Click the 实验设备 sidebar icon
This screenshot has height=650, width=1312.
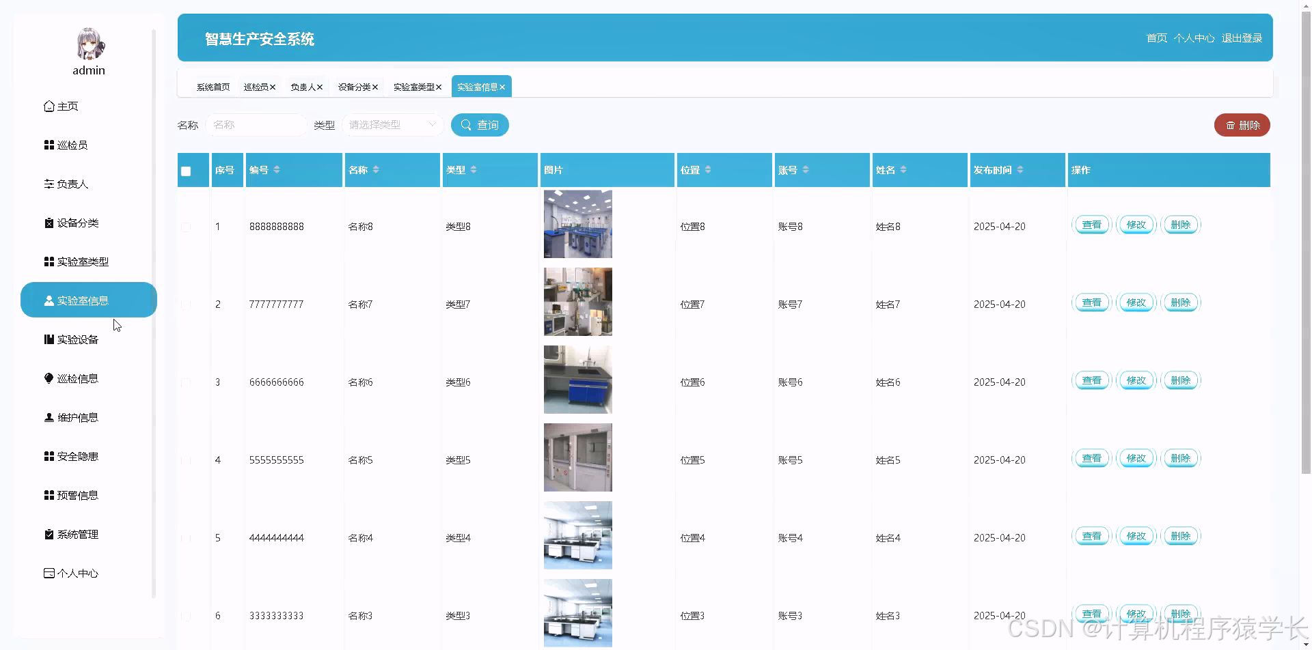coord(49,340)
